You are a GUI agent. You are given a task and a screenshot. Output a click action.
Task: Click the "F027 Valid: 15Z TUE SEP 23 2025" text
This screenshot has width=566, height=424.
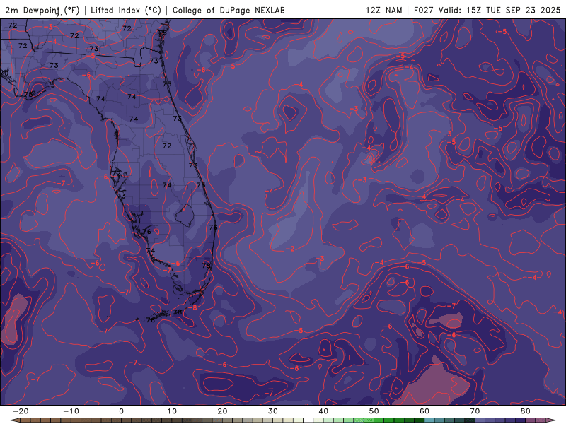(x=487, y=10)
